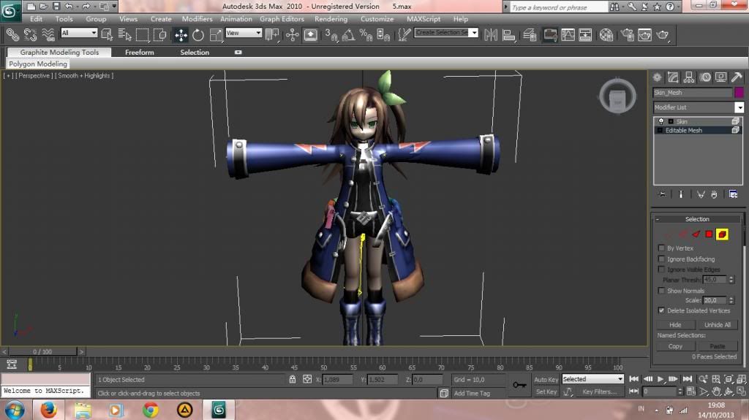
Task: Click the Polygon Modeling panel label
Action: click(x=38, y=64)
